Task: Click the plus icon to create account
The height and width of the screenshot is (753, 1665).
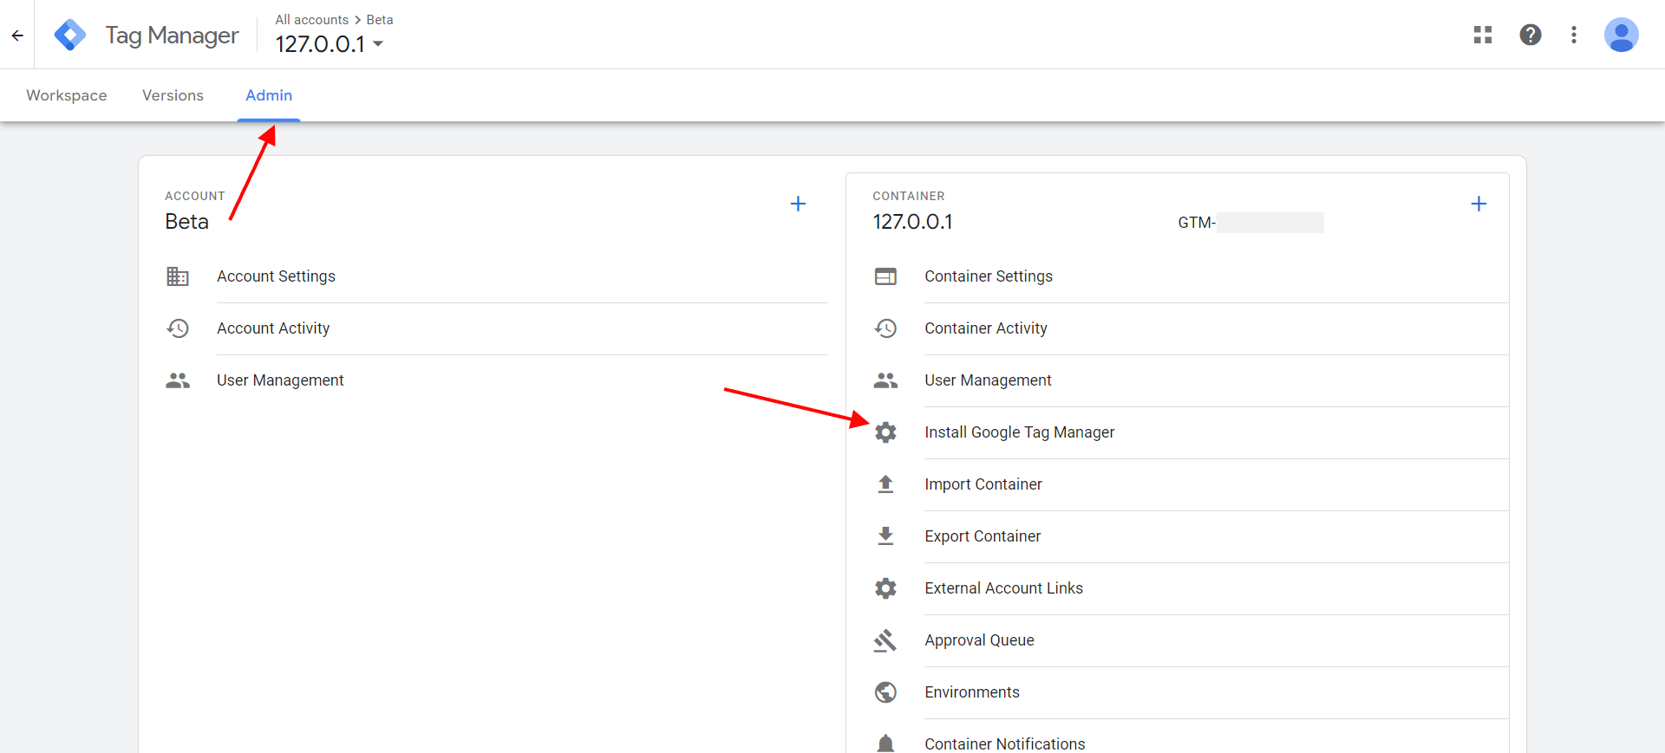Action: click(799, 204)
